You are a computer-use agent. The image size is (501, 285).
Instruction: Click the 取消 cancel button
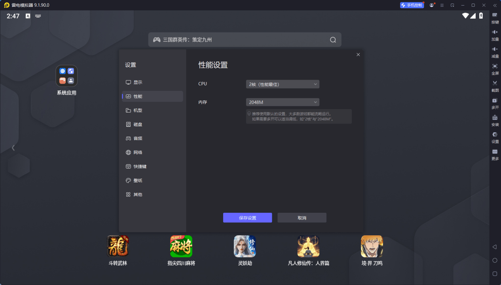[302, 218]
